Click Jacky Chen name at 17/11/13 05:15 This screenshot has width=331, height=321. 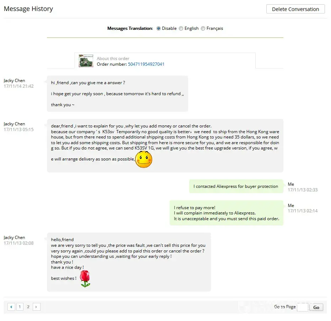14,124
